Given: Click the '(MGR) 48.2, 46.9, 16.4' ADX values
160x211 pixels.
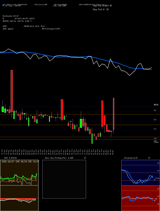Looking at the screenshot, I should 34,26.
